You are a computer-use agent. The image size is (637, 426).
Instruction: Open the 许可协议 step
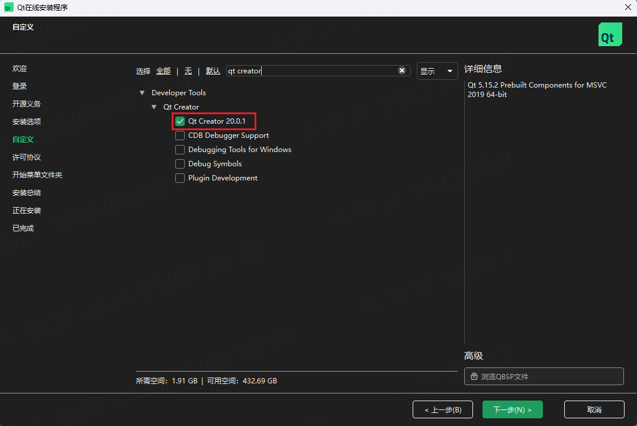27,157
